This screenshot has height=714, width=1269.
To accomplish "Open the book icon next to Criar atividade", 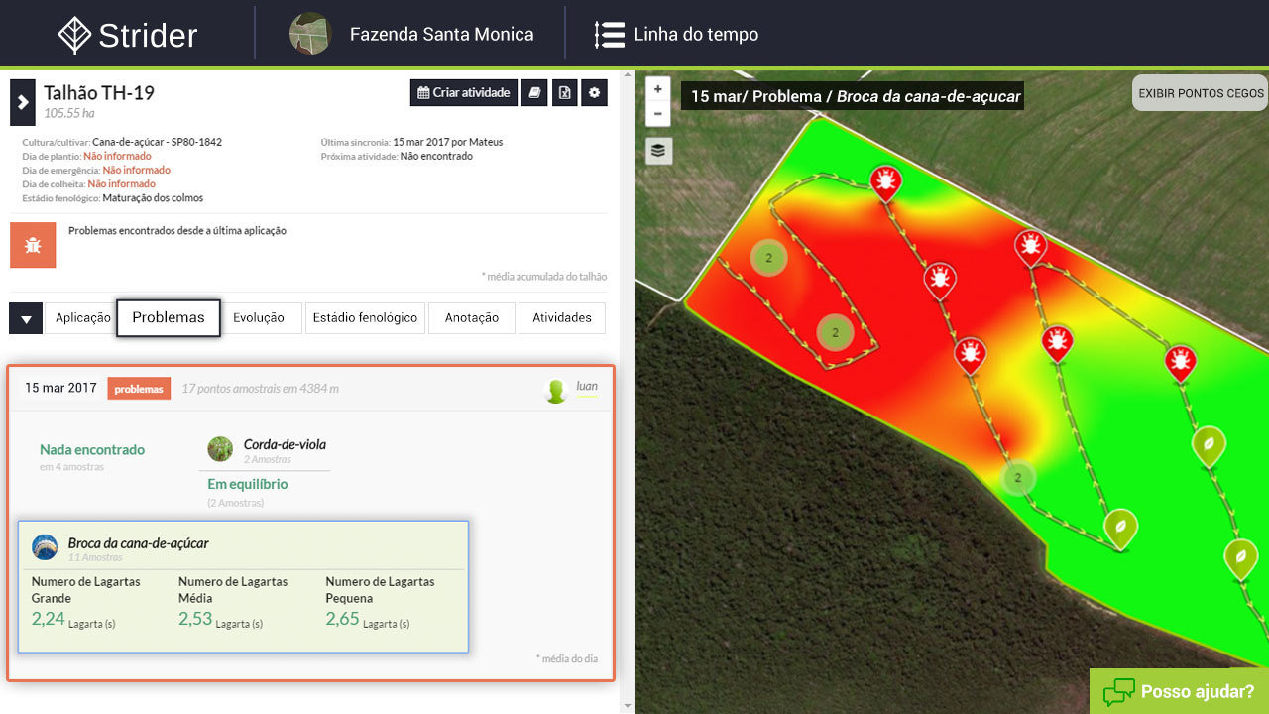I will [534, 93].
